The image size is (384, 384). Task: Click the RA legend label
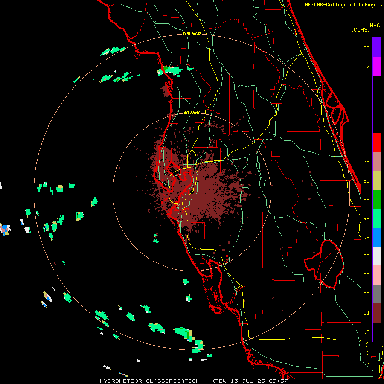point(366,219)
